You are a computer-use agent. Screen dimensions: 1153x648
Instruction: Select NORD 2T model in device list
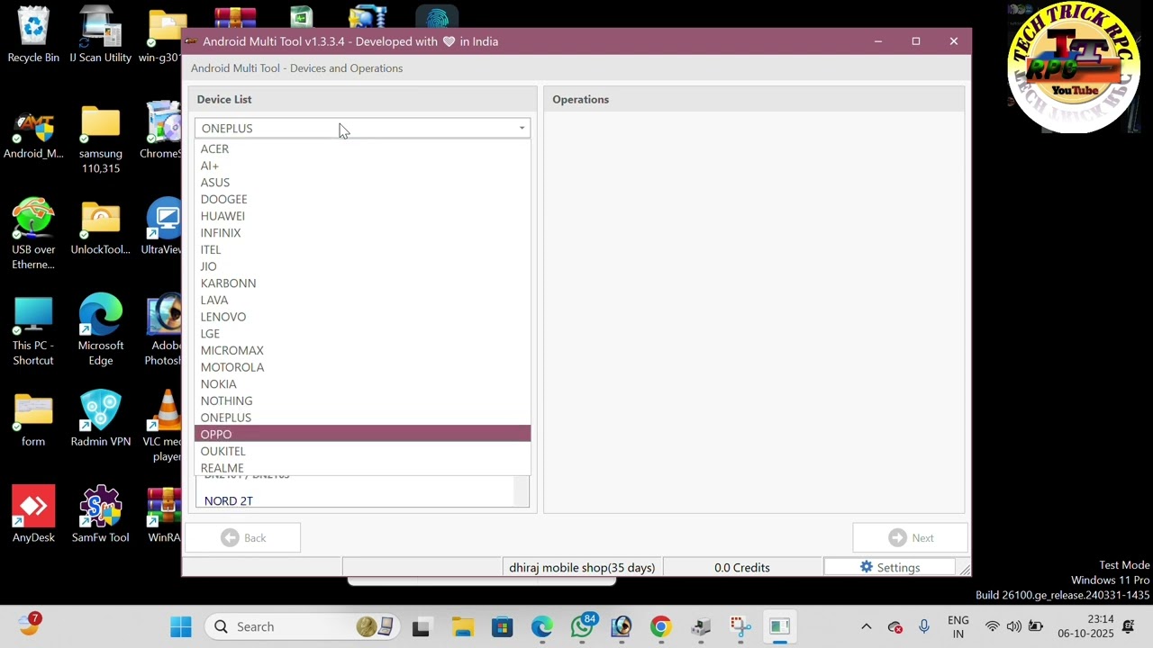click(x=229, y=501)
